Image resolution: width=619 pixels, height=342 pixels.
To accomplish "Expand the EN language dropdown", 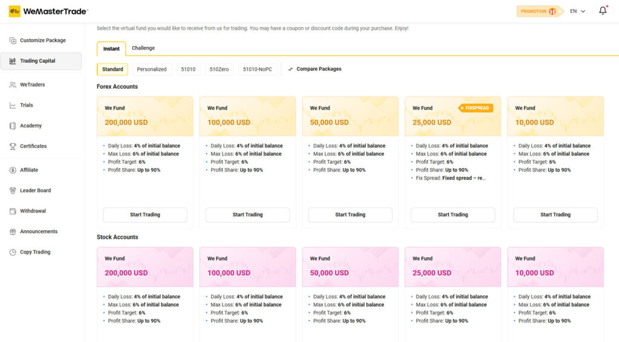I will 577,11.
